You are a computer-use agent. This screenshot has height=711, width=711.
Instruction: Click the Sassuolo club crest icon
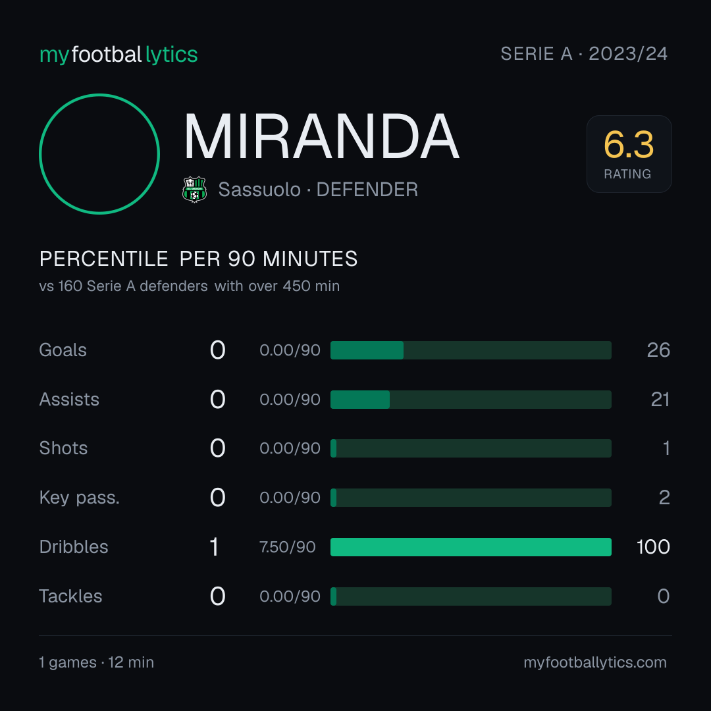[194, 190]
